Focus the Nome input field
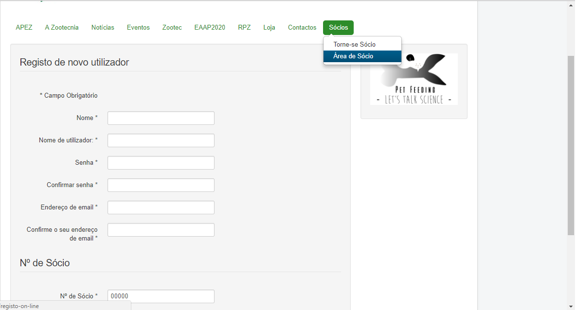Image resolution: width=577 pixels, height=310 pixels. coord(161,118)
